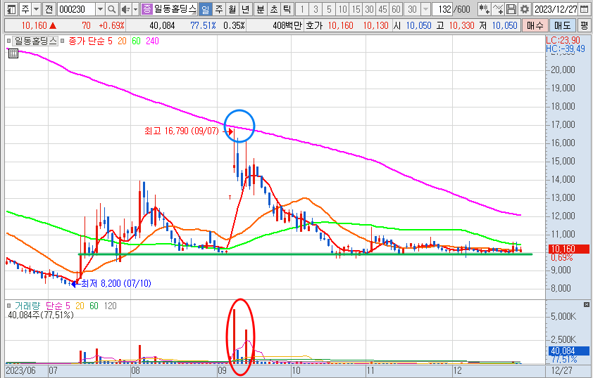Expand the stock code history dropdown
The height and width of the screenshot is (378, 593).
[100, 9]
